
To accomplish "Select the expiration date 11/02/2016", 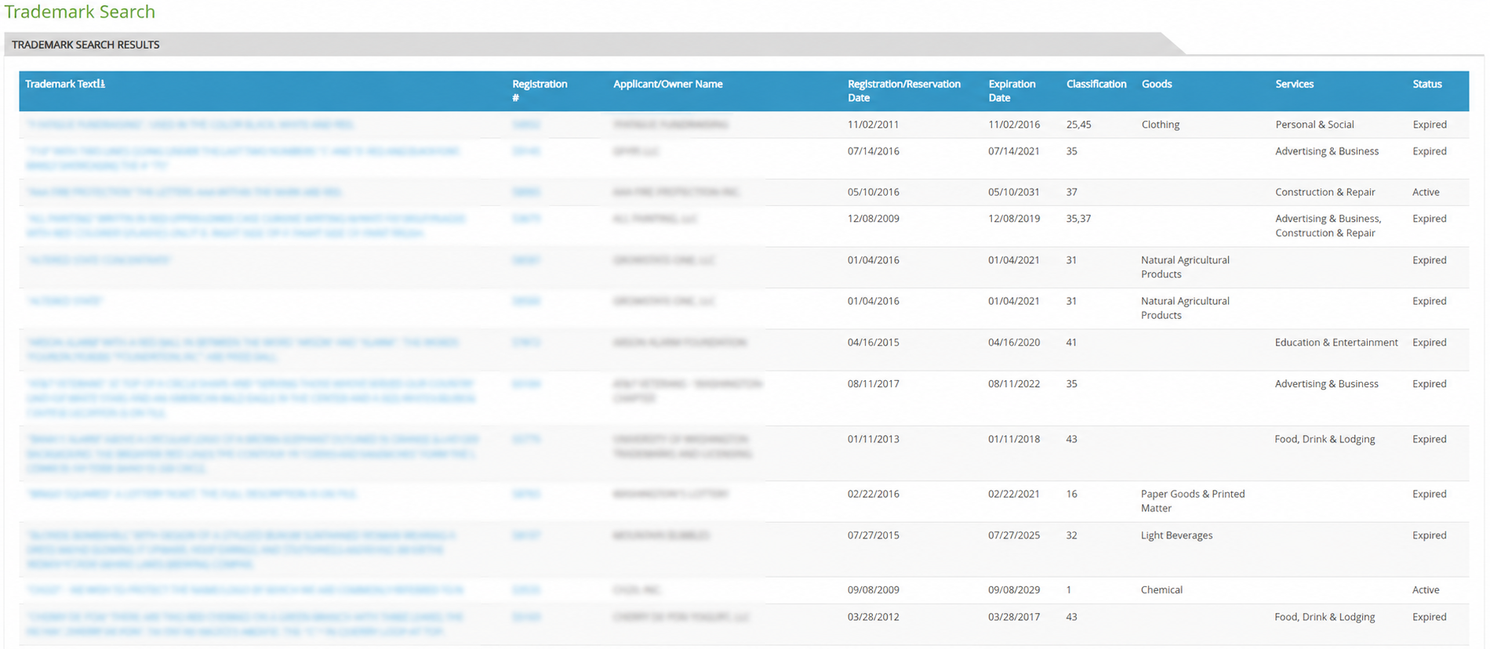I will click(x=1014, y=125).
